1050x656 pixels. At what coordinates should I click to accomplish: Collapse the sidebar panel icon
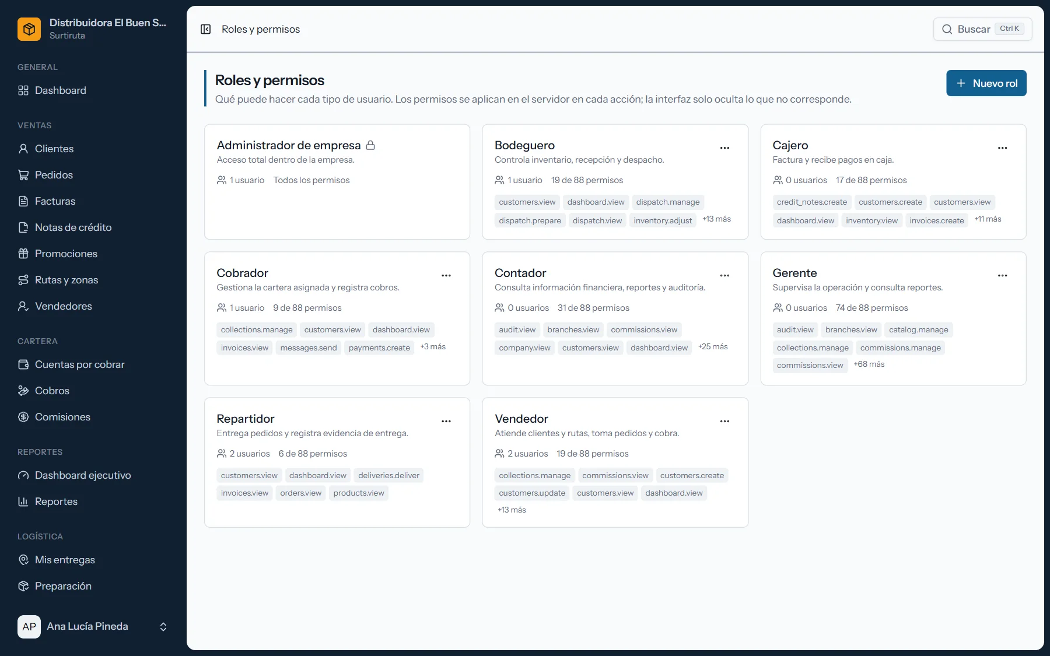205,29
